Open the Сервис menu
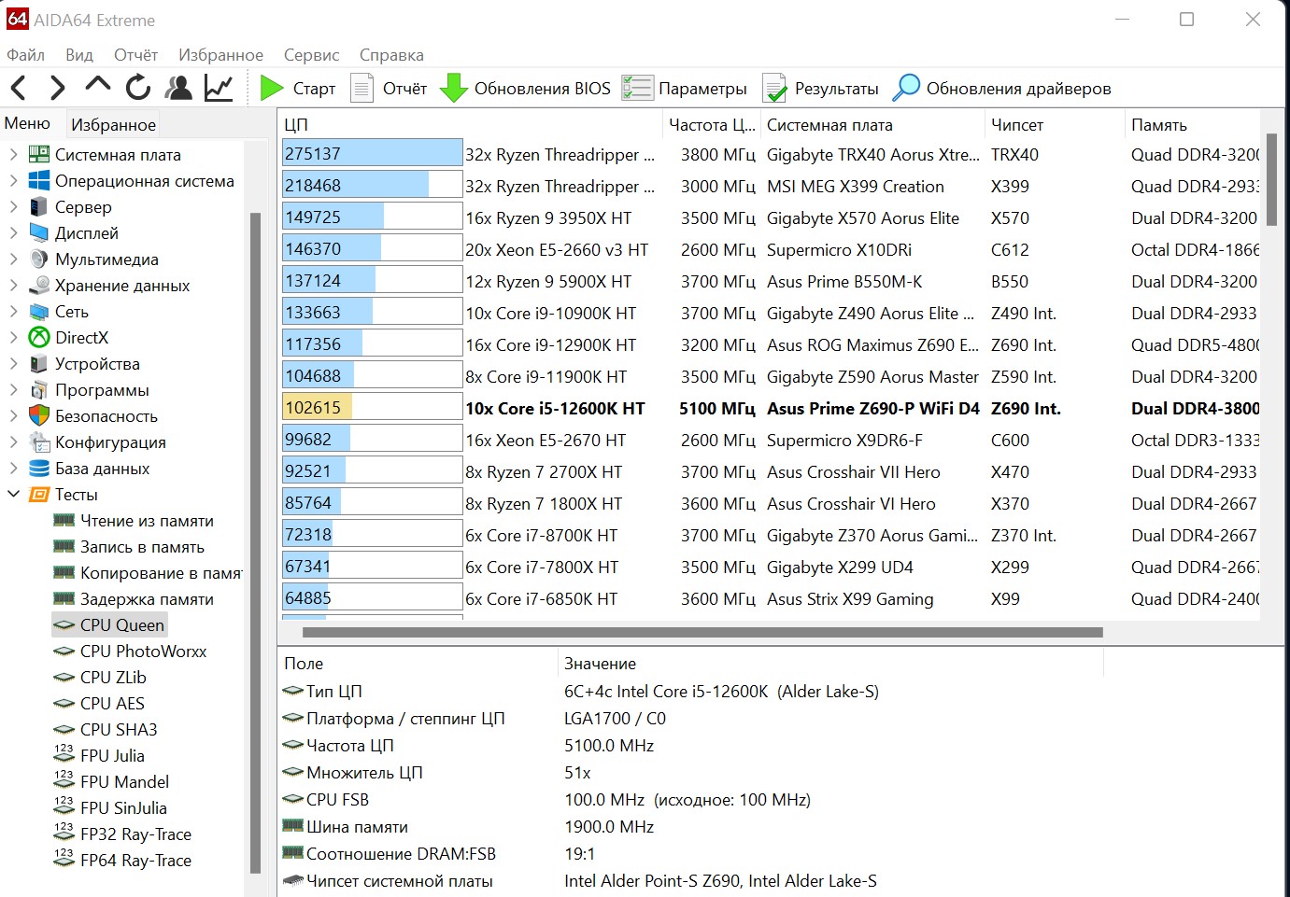This screenshot has width=1290, height=897. 311,55
